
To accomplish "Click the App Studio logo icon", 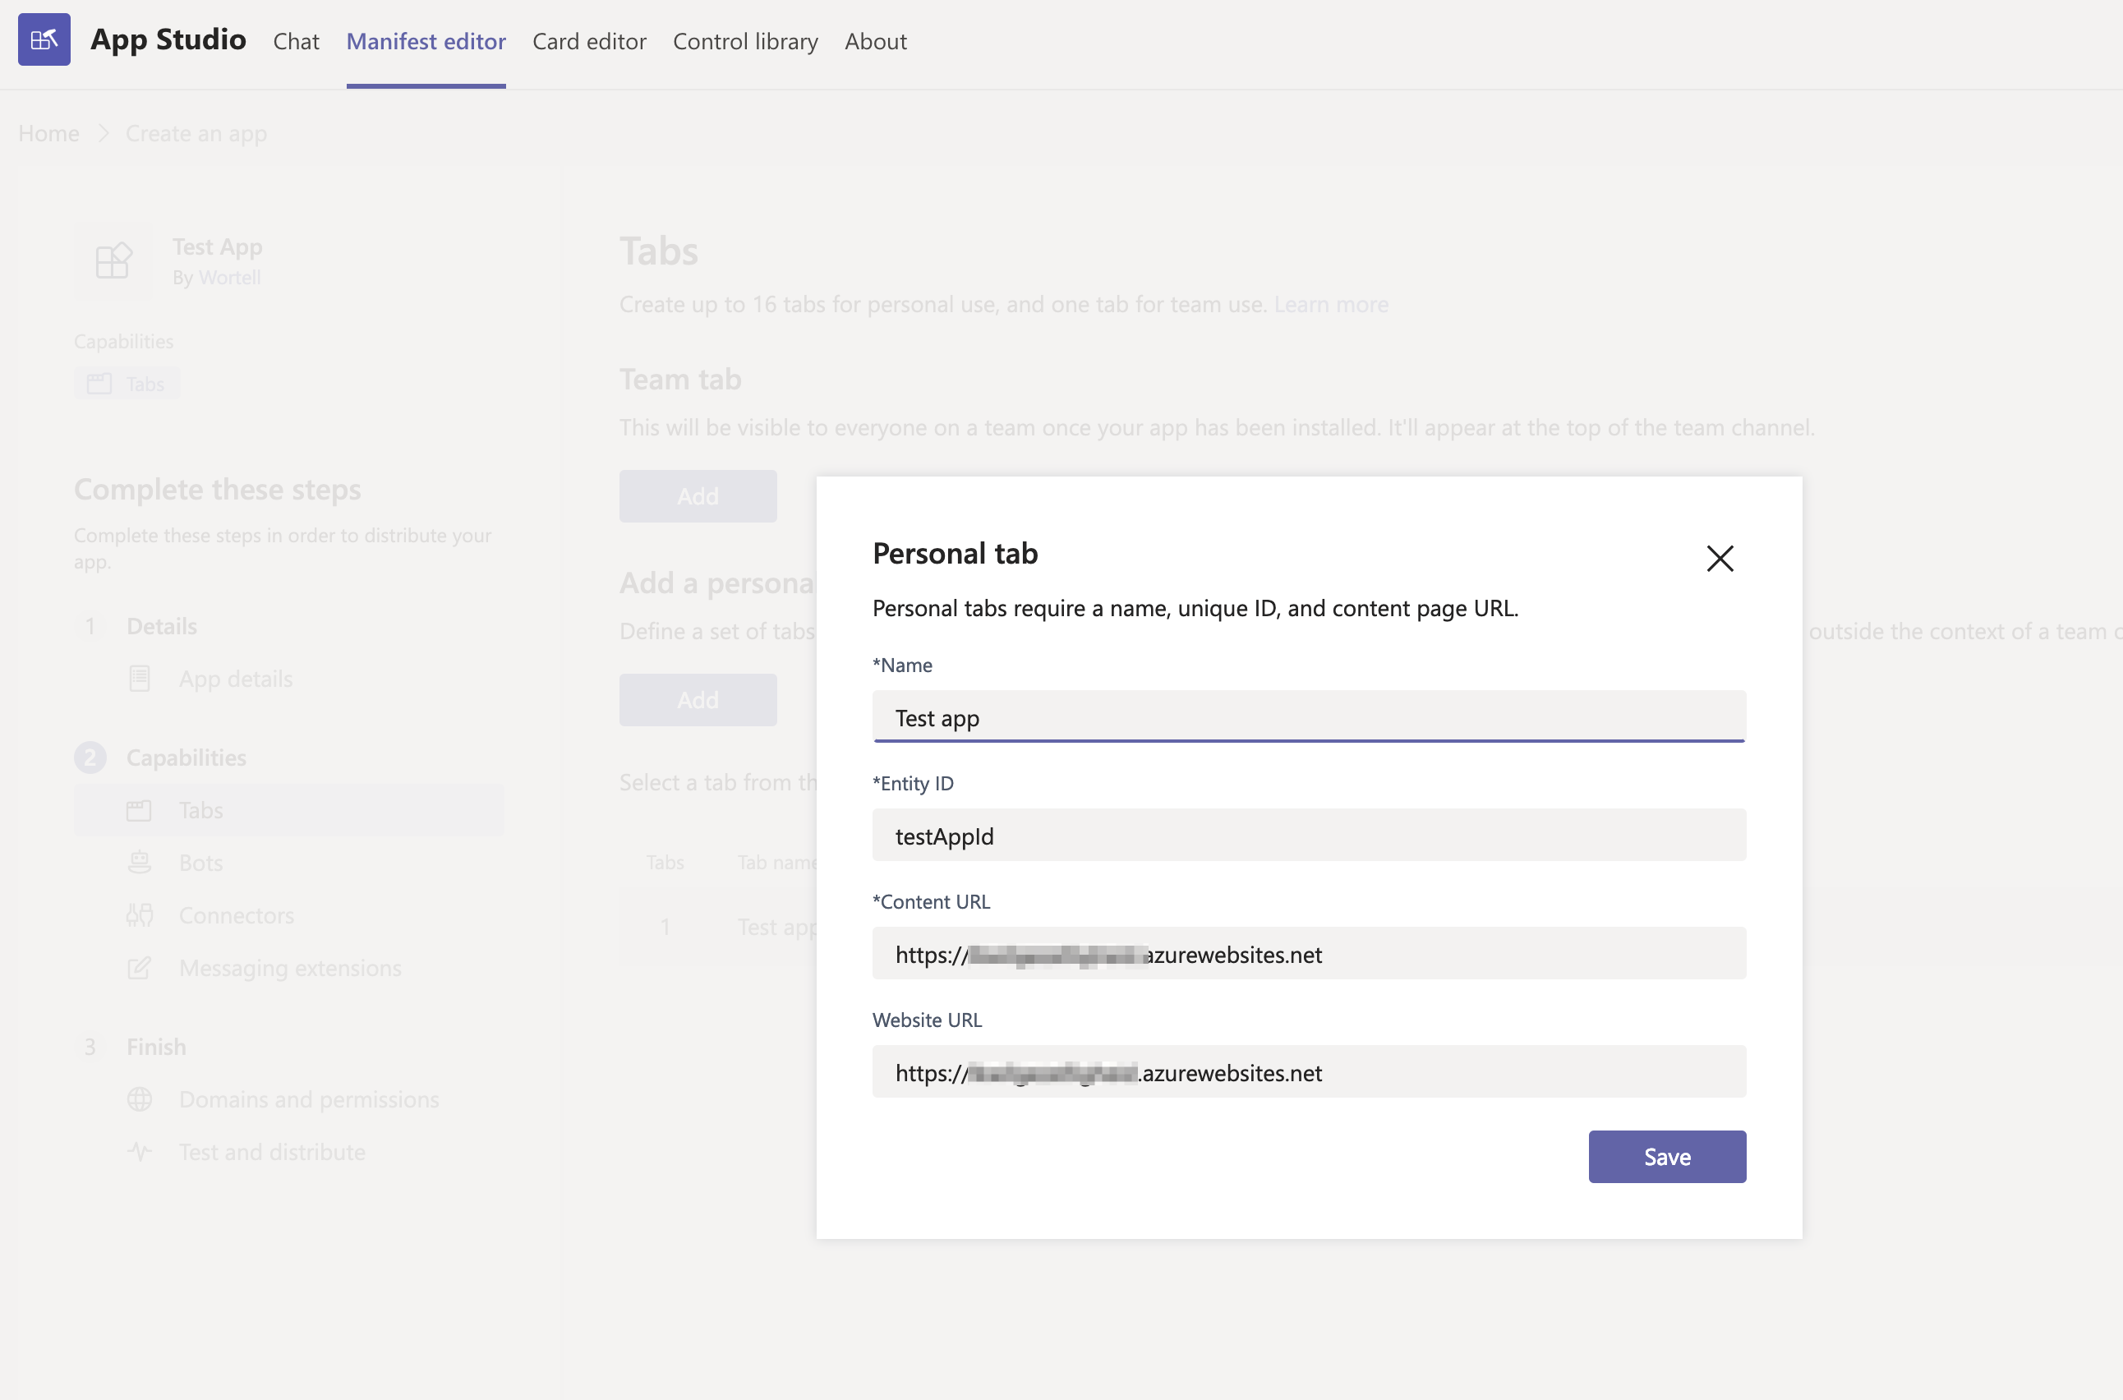I will tap(44, 39).
